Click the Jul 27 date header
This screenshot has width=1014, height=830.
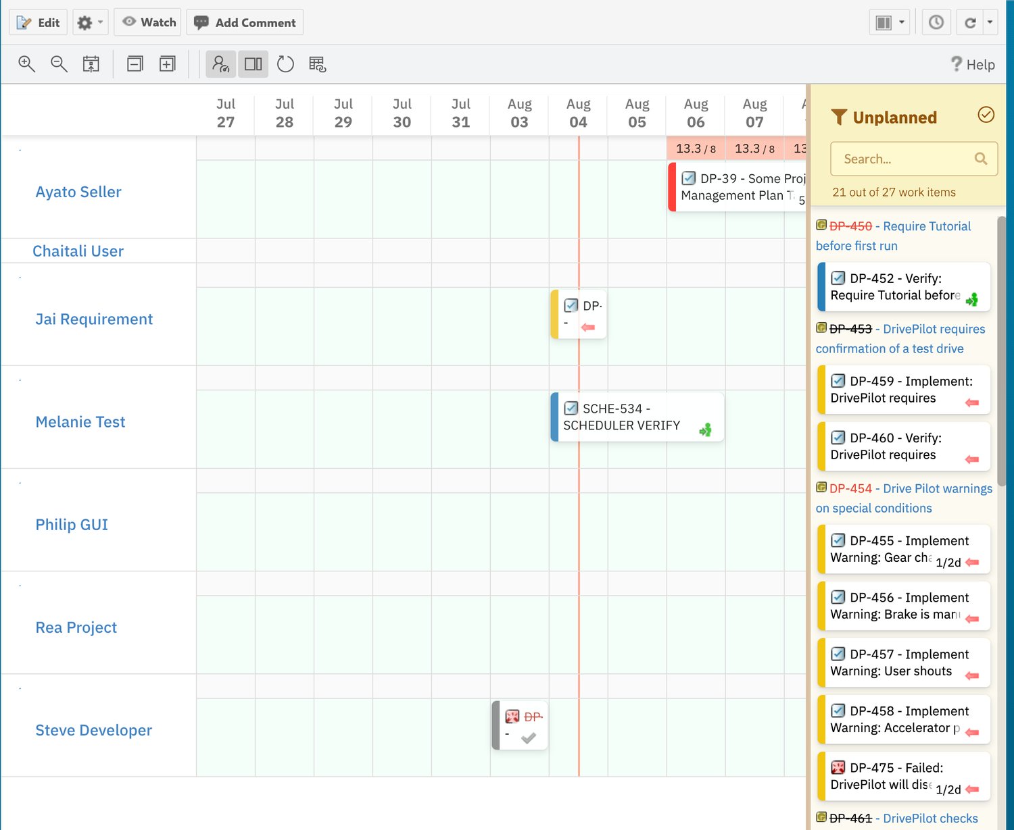coord(226,113)
